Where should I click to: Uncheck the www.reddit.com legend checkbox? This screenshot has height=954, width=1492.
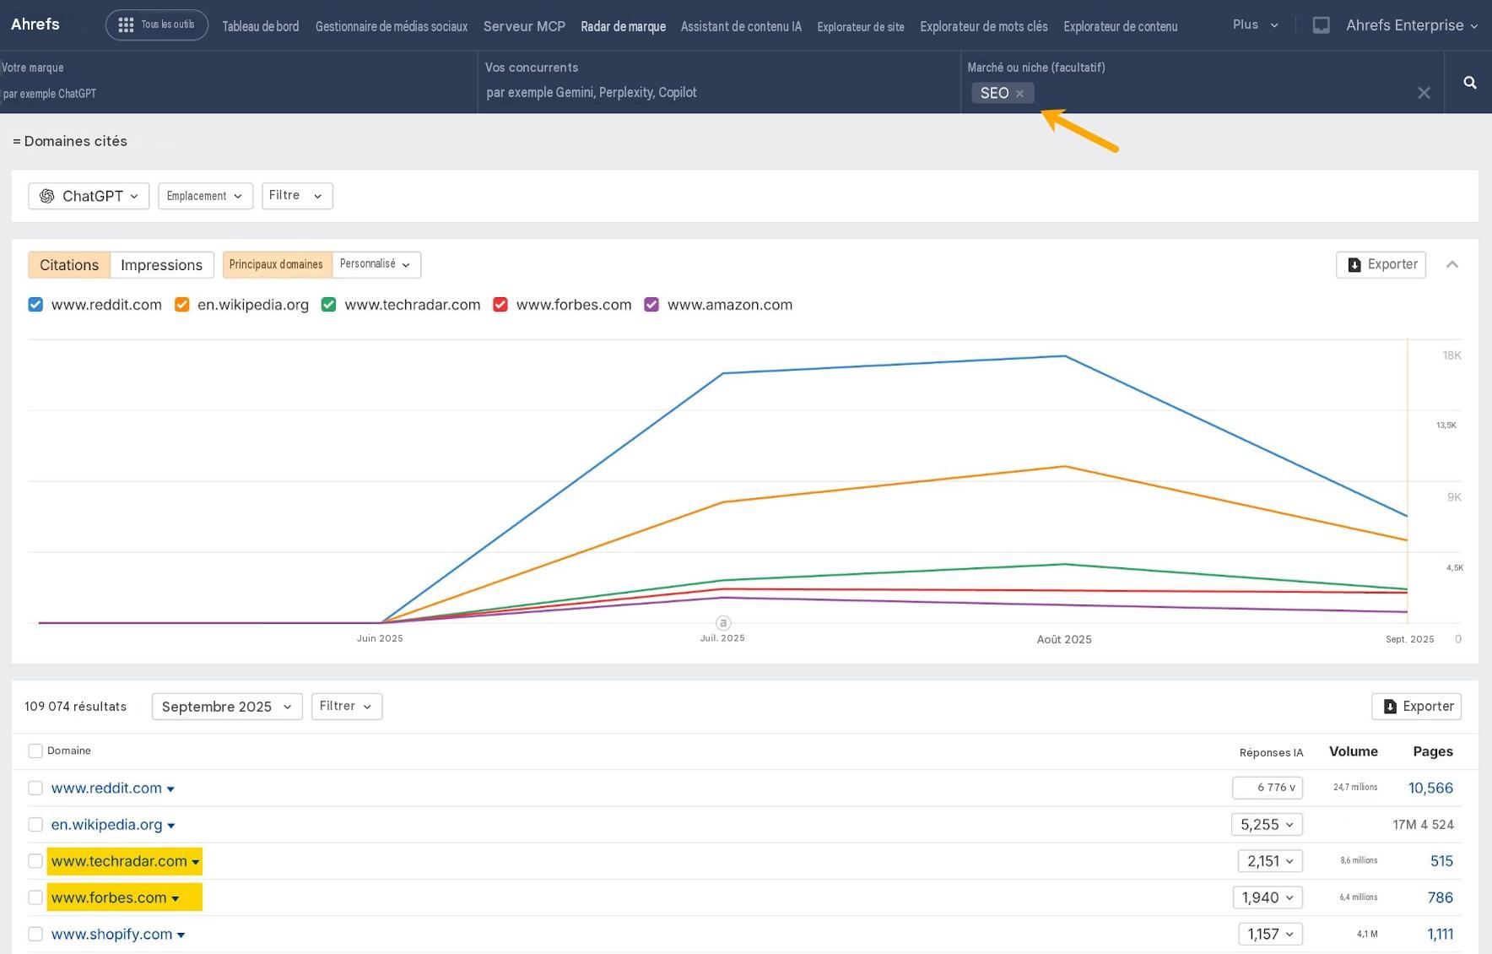pos(35,305)
